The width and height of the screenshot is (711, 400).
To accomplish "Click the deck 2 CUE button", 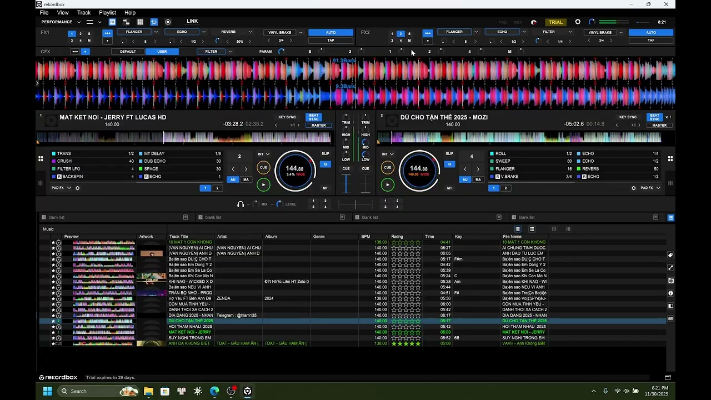I will coord(388,167).
